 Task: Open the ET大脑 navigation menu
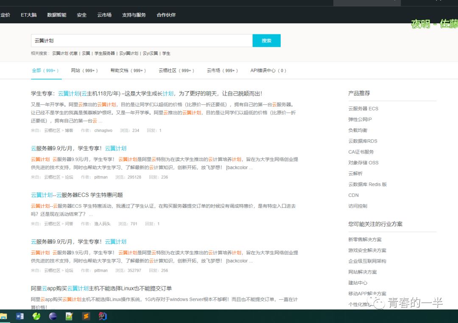[29, 15]
